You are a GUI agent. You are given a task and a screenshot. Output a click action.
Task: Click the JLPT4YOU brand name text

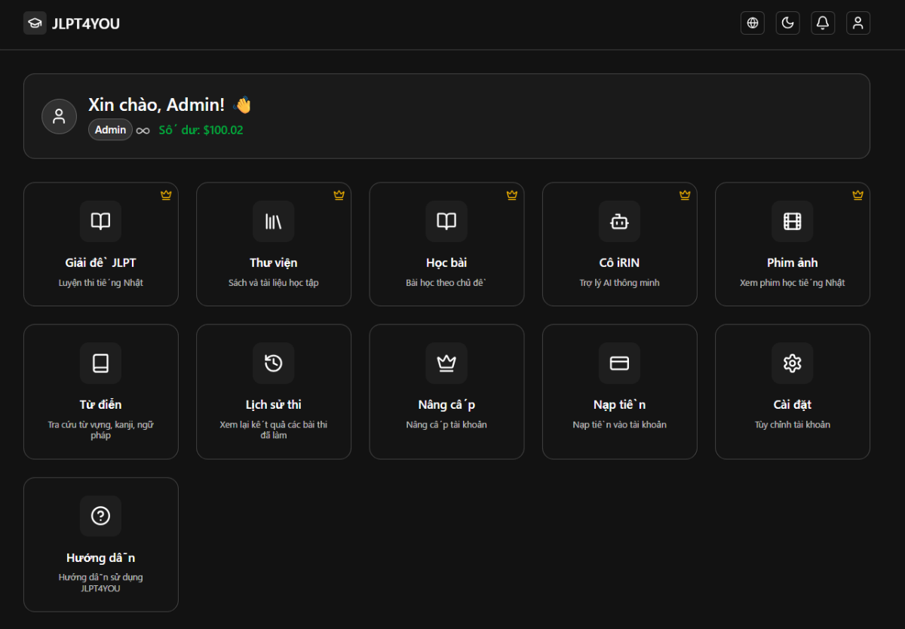coord(86,24)
